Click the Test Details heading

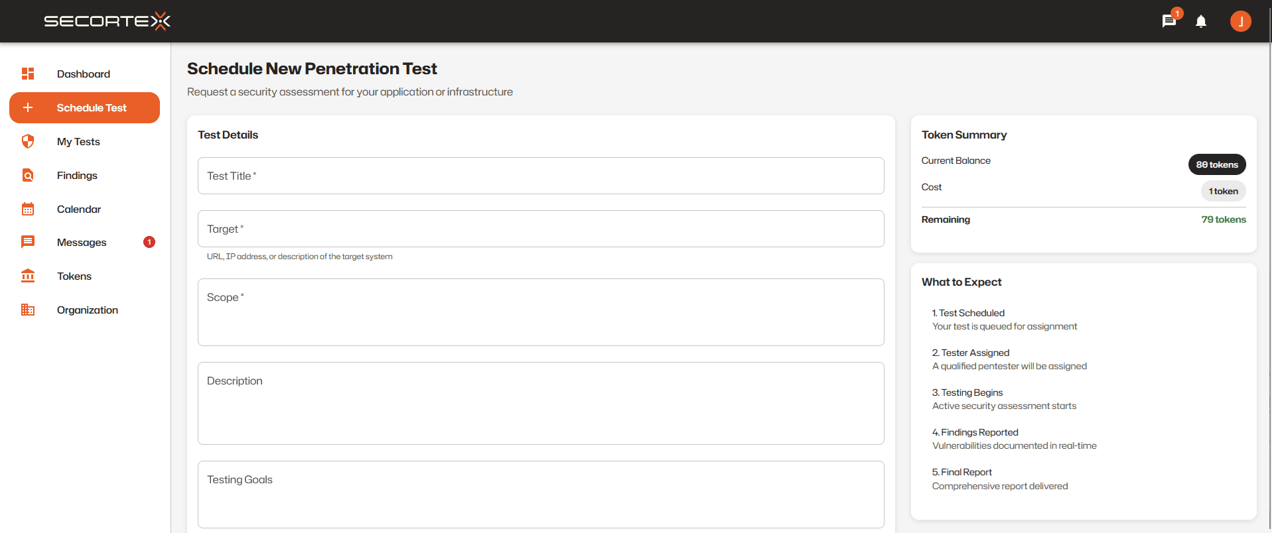coord(228,135)
